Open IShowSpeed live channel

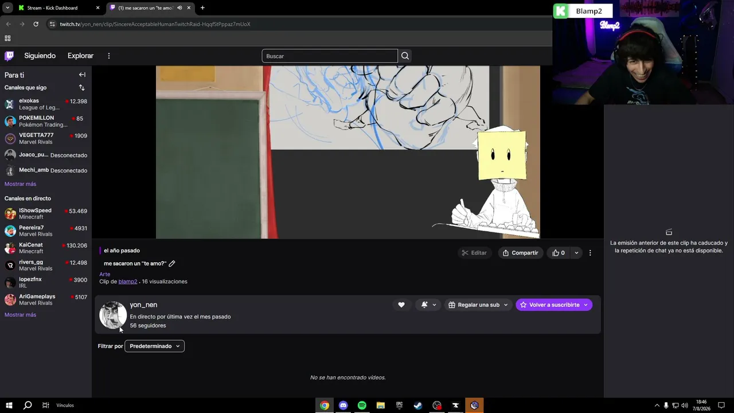tap(46, 213)
